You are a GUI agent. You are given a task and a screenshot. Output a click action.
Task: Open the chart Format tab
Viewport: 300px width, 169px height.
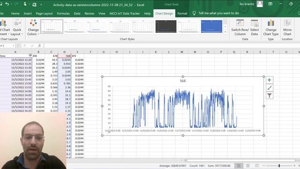click(182, 14)
